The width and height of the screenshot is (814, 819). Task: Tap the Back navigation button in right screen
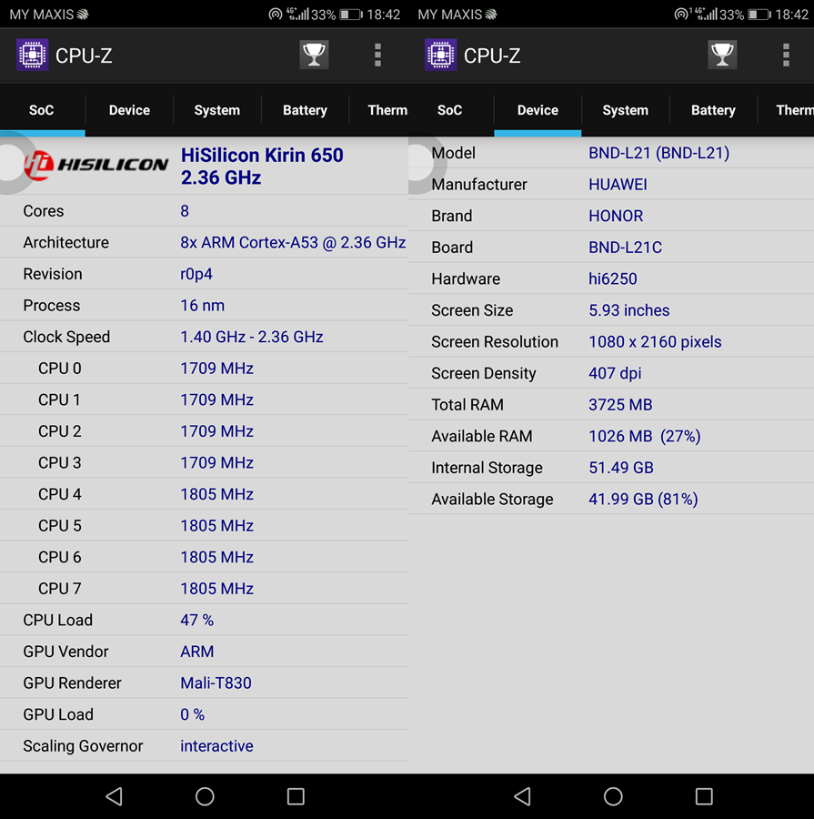click(x=523, y=796)
